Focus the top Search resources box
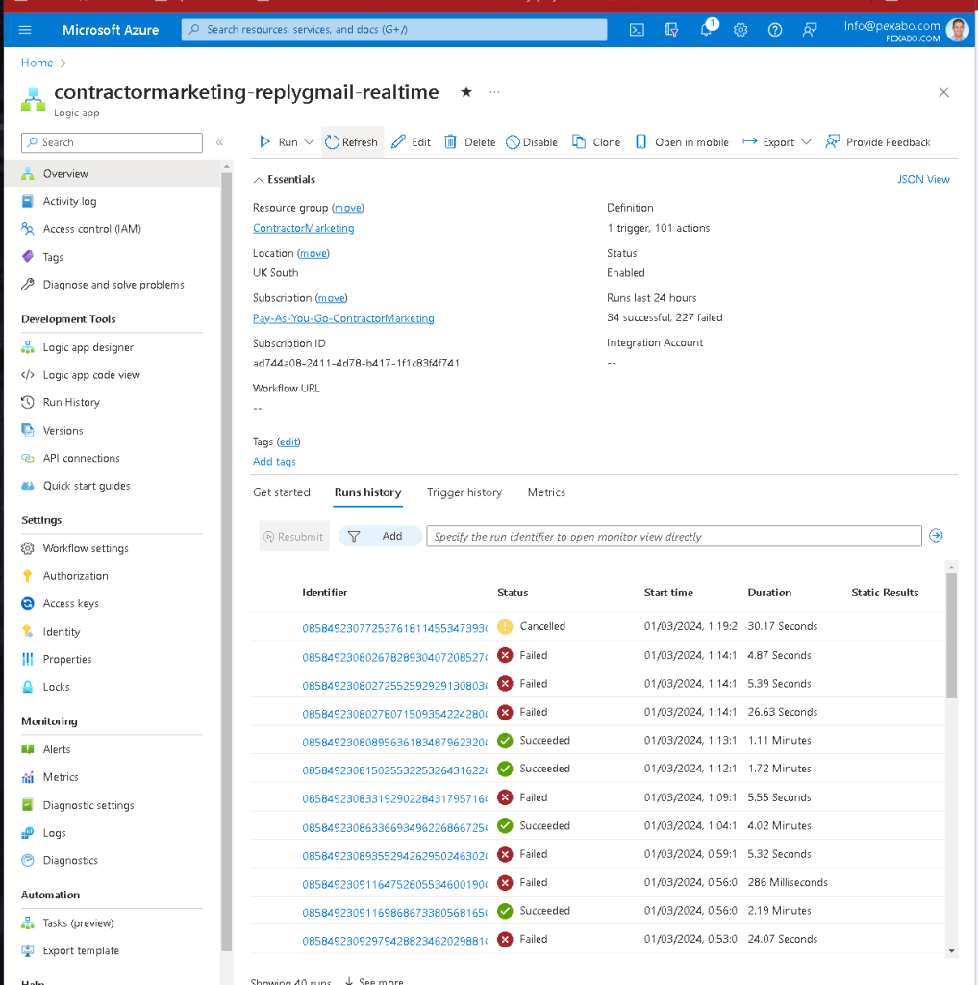Screen dimensions: 978x985 point(394,30)
